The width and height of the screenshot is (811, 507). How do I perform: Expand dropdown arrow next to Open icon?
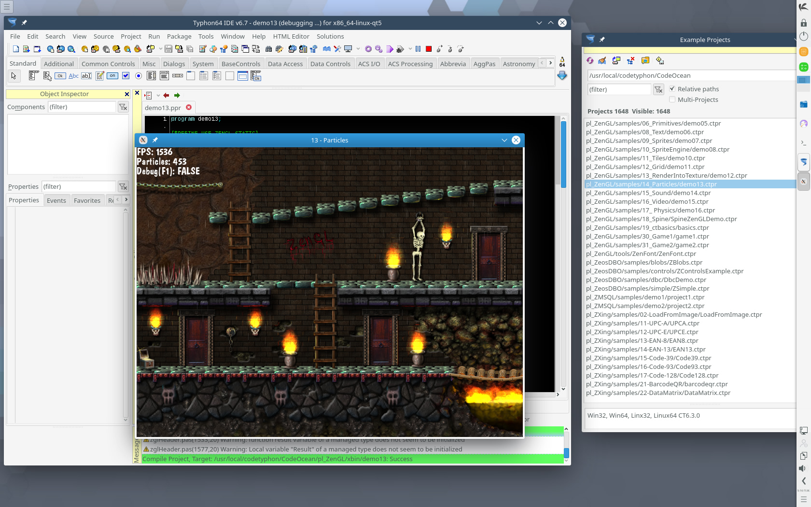(160, 49)
